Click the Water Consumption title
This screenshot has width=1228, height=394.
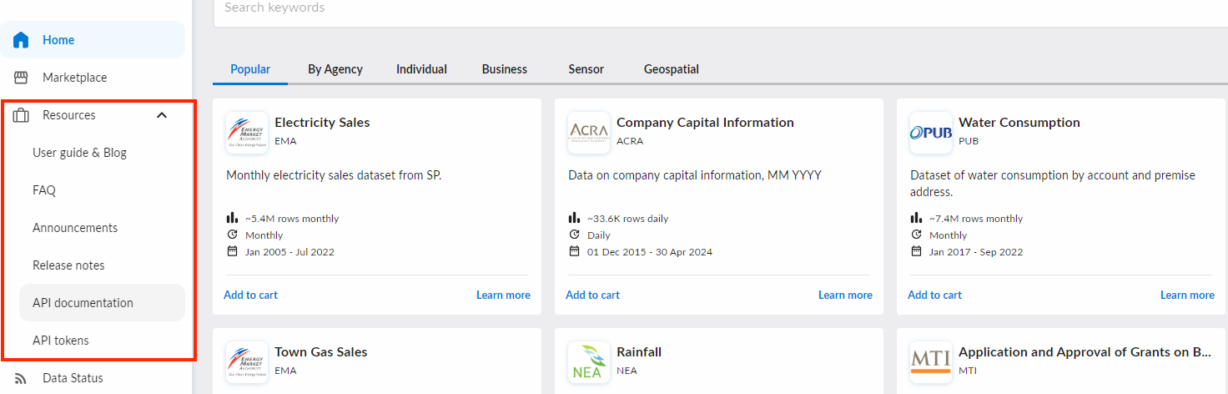[1019, 123]
